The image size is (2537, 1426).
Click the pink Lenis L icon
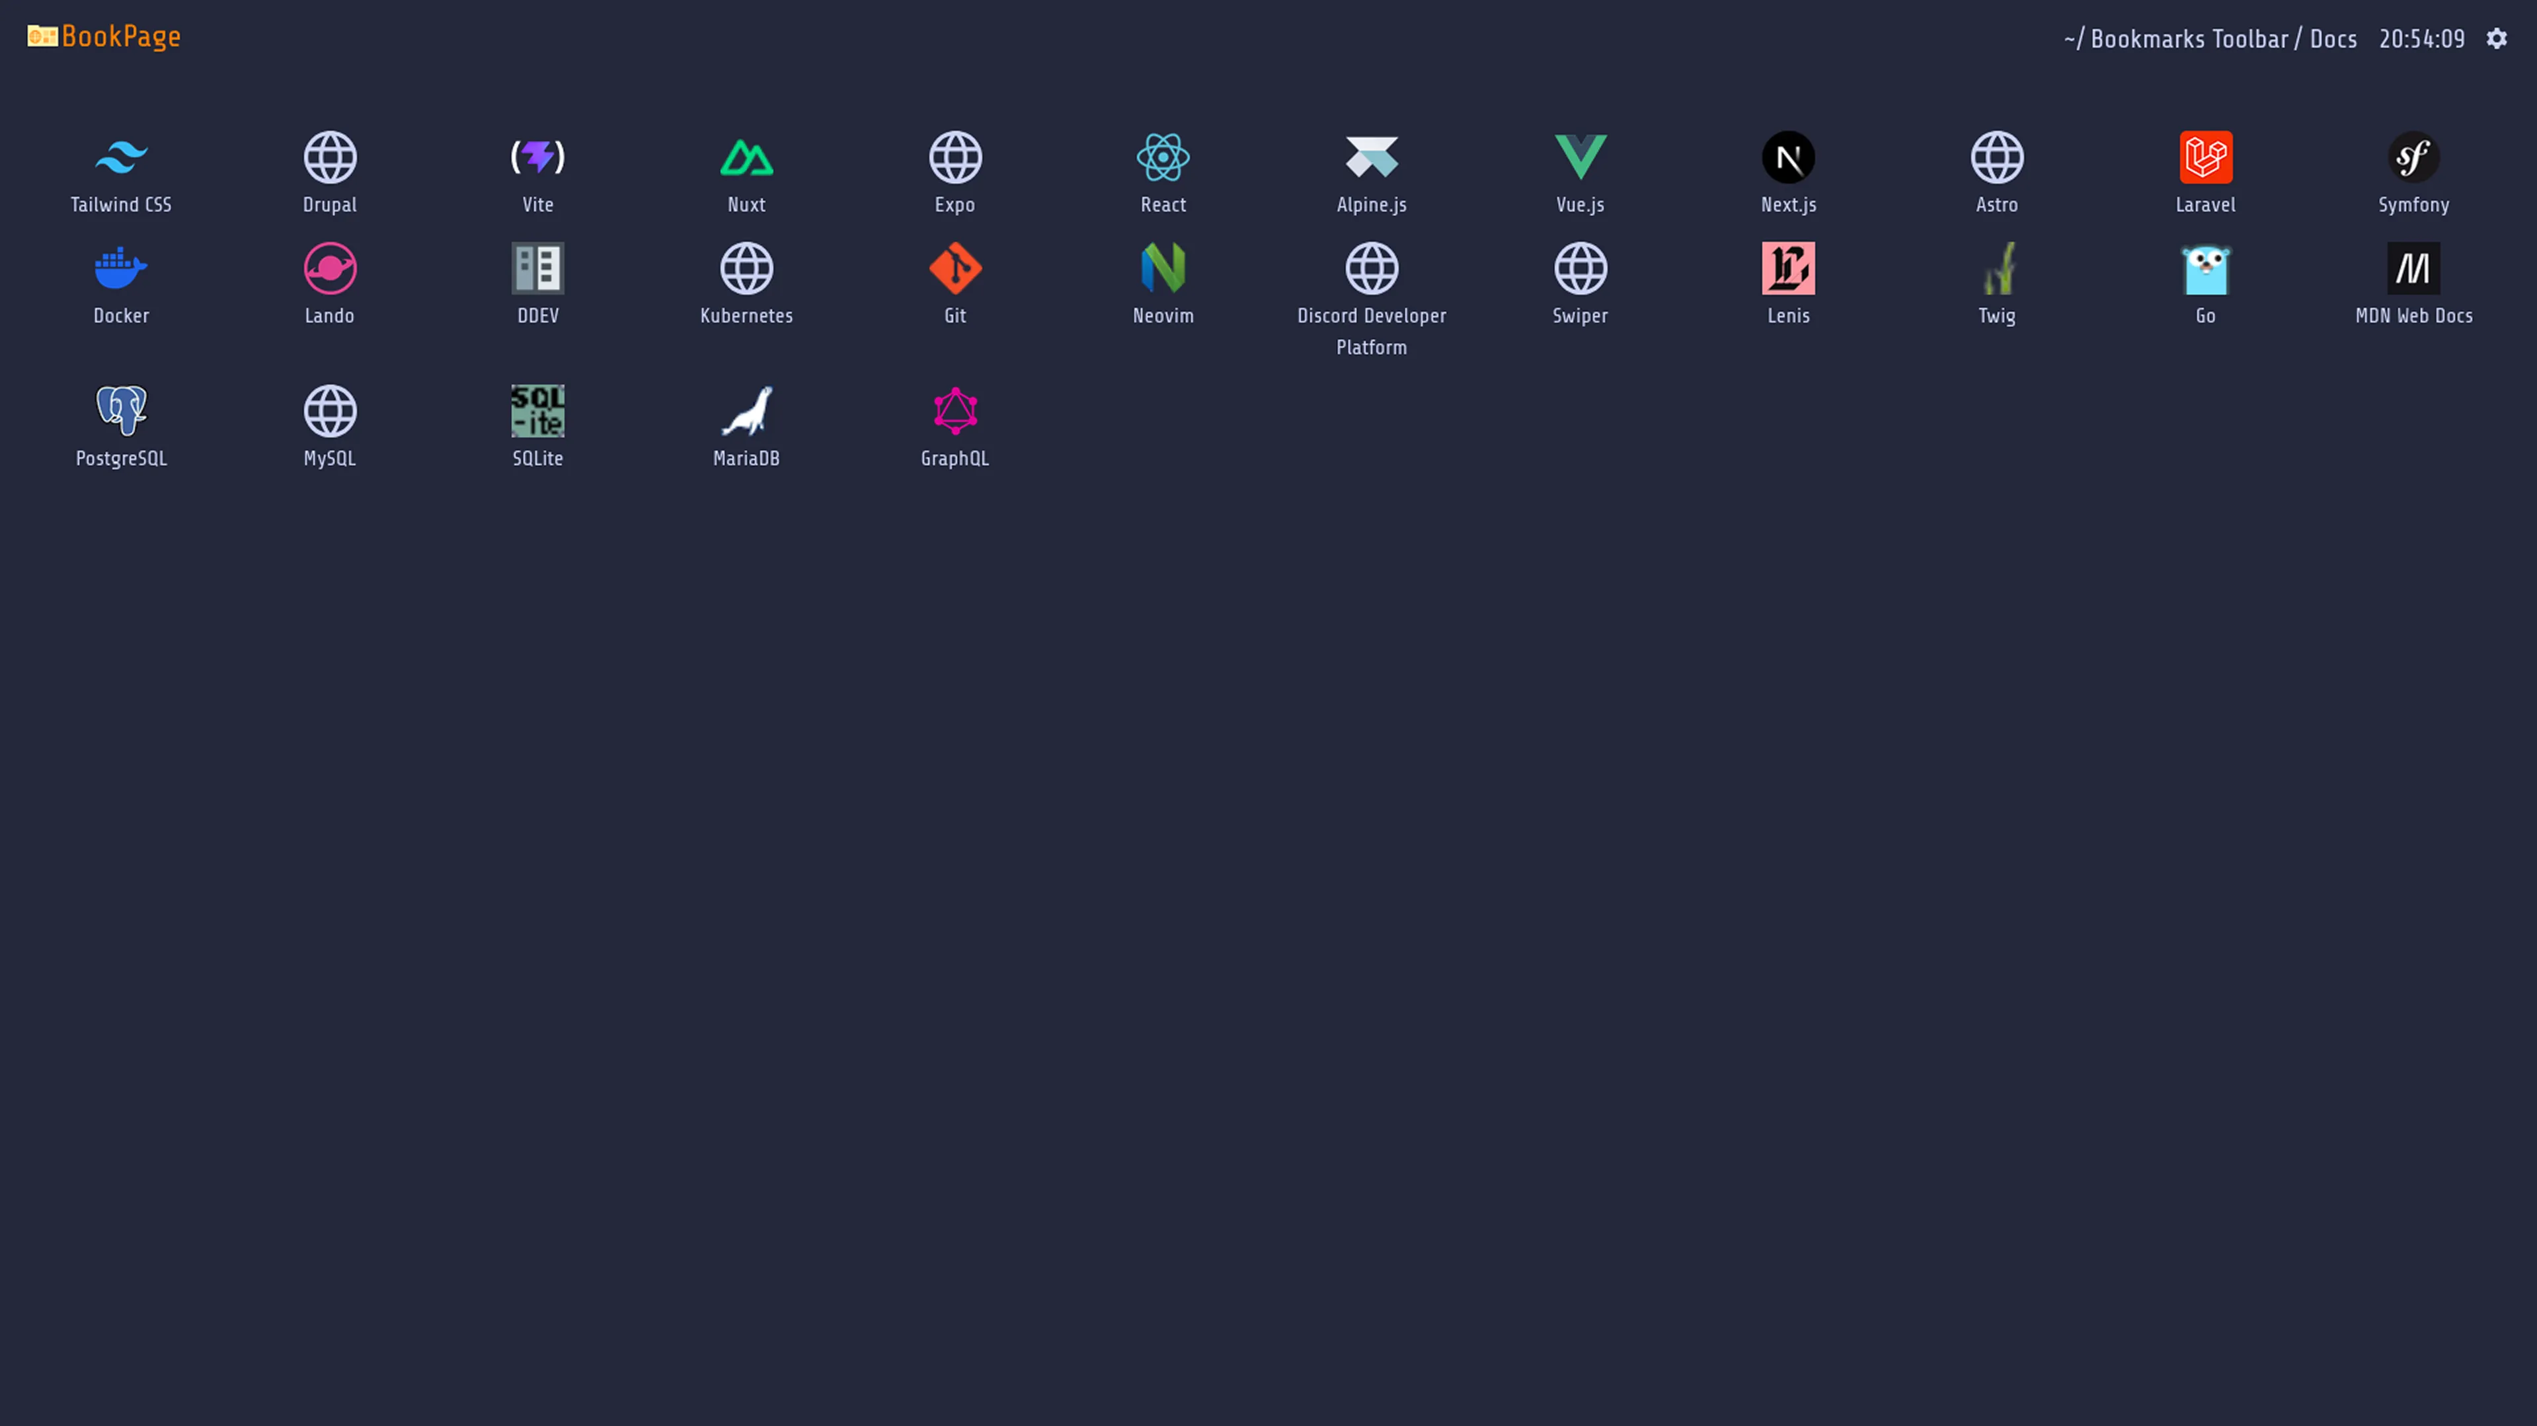click(1789, 268)
